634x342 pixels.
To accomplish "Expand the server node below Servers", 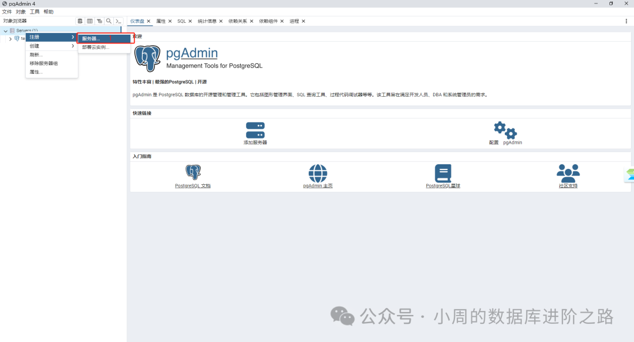I will [x=11, y=39].
